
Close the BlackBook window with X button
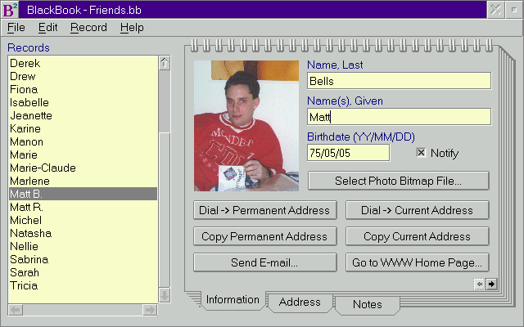(495, 9)
